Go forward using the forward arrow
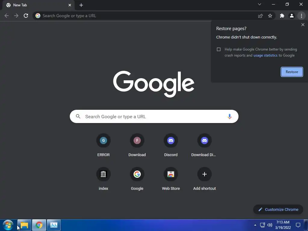 [x=16, y=16]
